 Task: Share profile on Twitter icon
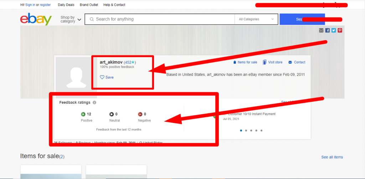[x=334, y=30]
